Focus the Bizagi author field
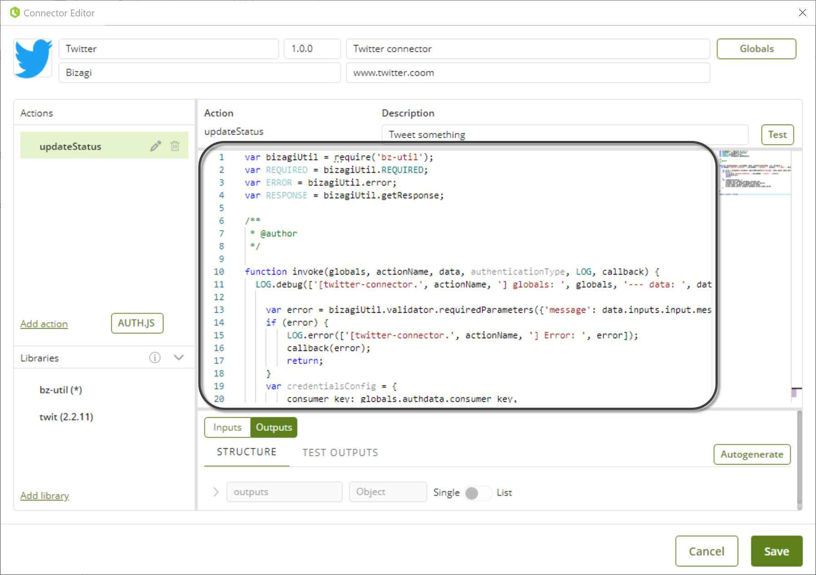The height and width of the screenshot is (575, 816). click(200, 73)
